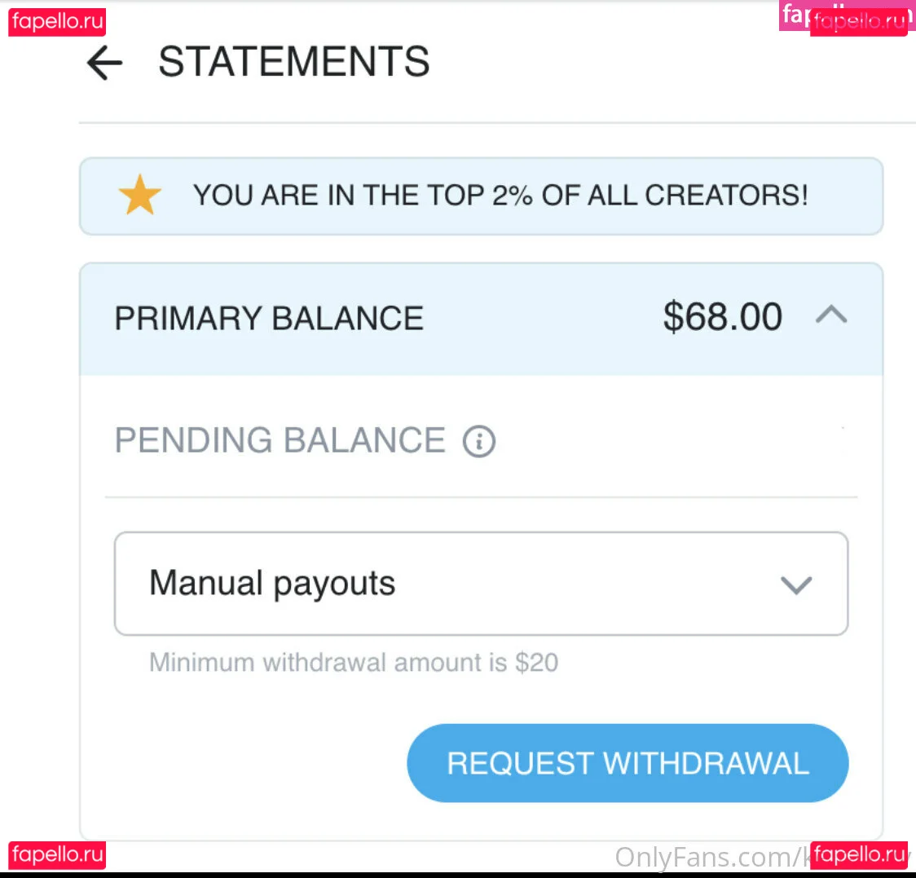Click the bottom-left fapello.ru watermark

coord(57,854)
